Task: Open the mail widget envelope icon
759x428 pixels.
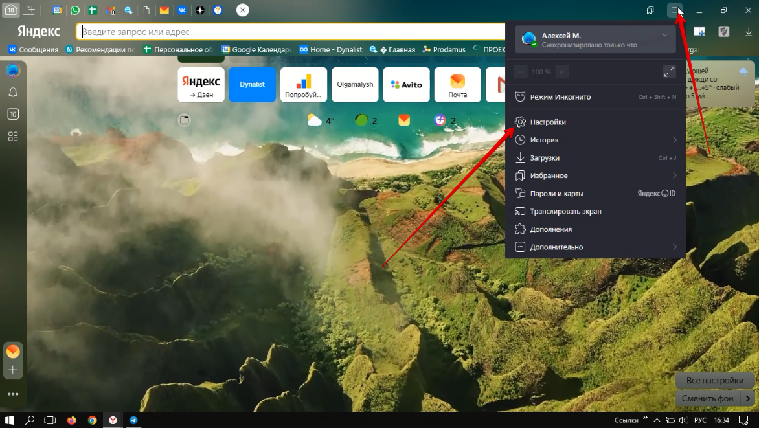Action: click(404, 120)
